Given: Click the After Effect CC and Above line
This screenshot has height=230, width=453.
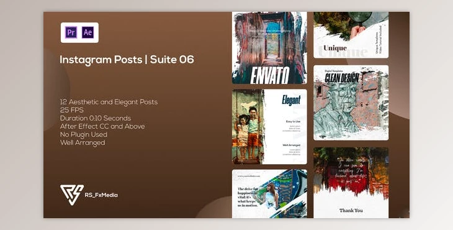Looking at the screenshot, I should click(102, 126).
